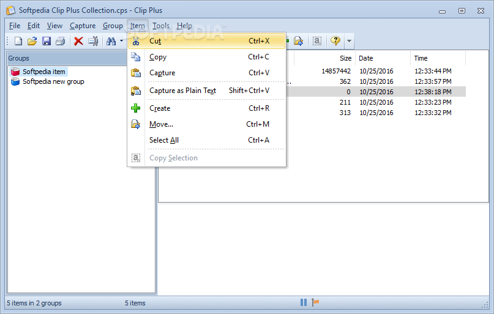The image size is (494, 314).
Task: Click the time 12:33:23 PM cell
Action: [x=433, y=102]
